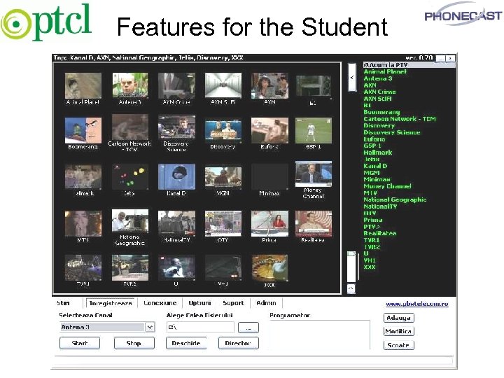Select Animal Planet in the channel list
The image size is (504, 378).
click(x=385, y=71)
